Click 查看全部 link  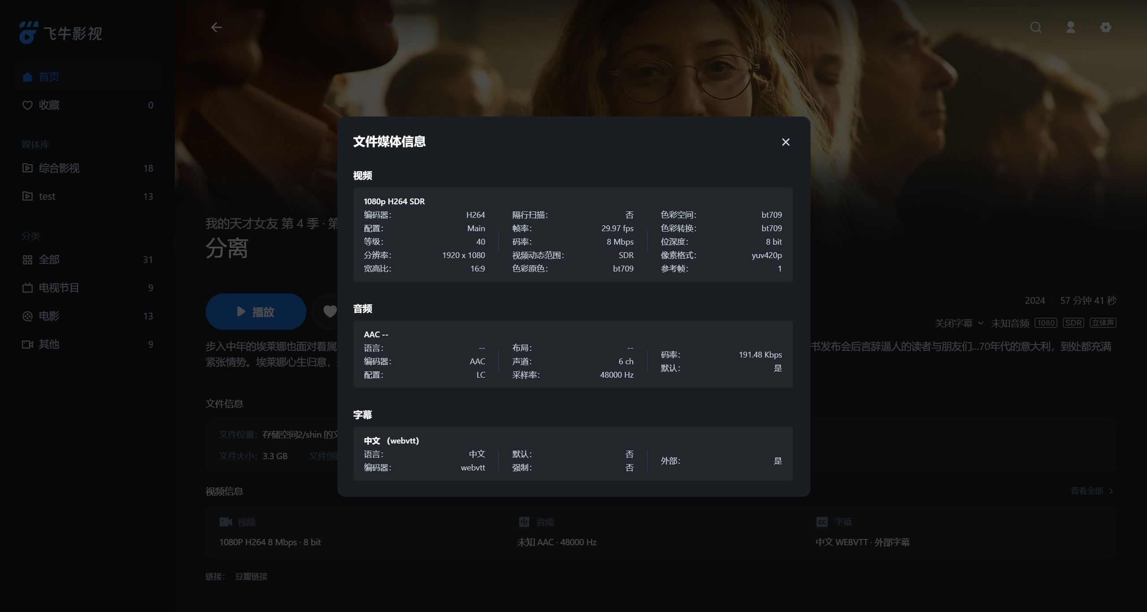1091,491
